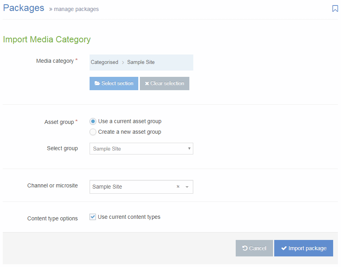The image size is (341, 267).
Task: Uncheck Use current content types
Action: [92, 216]
